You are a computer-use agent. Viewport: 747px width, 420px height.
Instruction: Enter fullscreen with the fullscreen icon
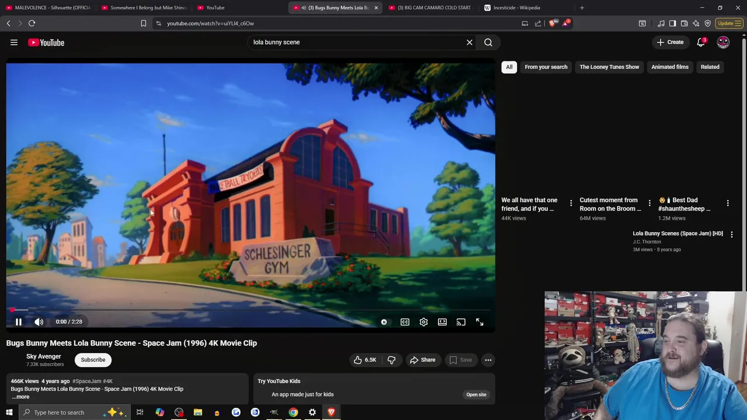(x=480, y=322)
